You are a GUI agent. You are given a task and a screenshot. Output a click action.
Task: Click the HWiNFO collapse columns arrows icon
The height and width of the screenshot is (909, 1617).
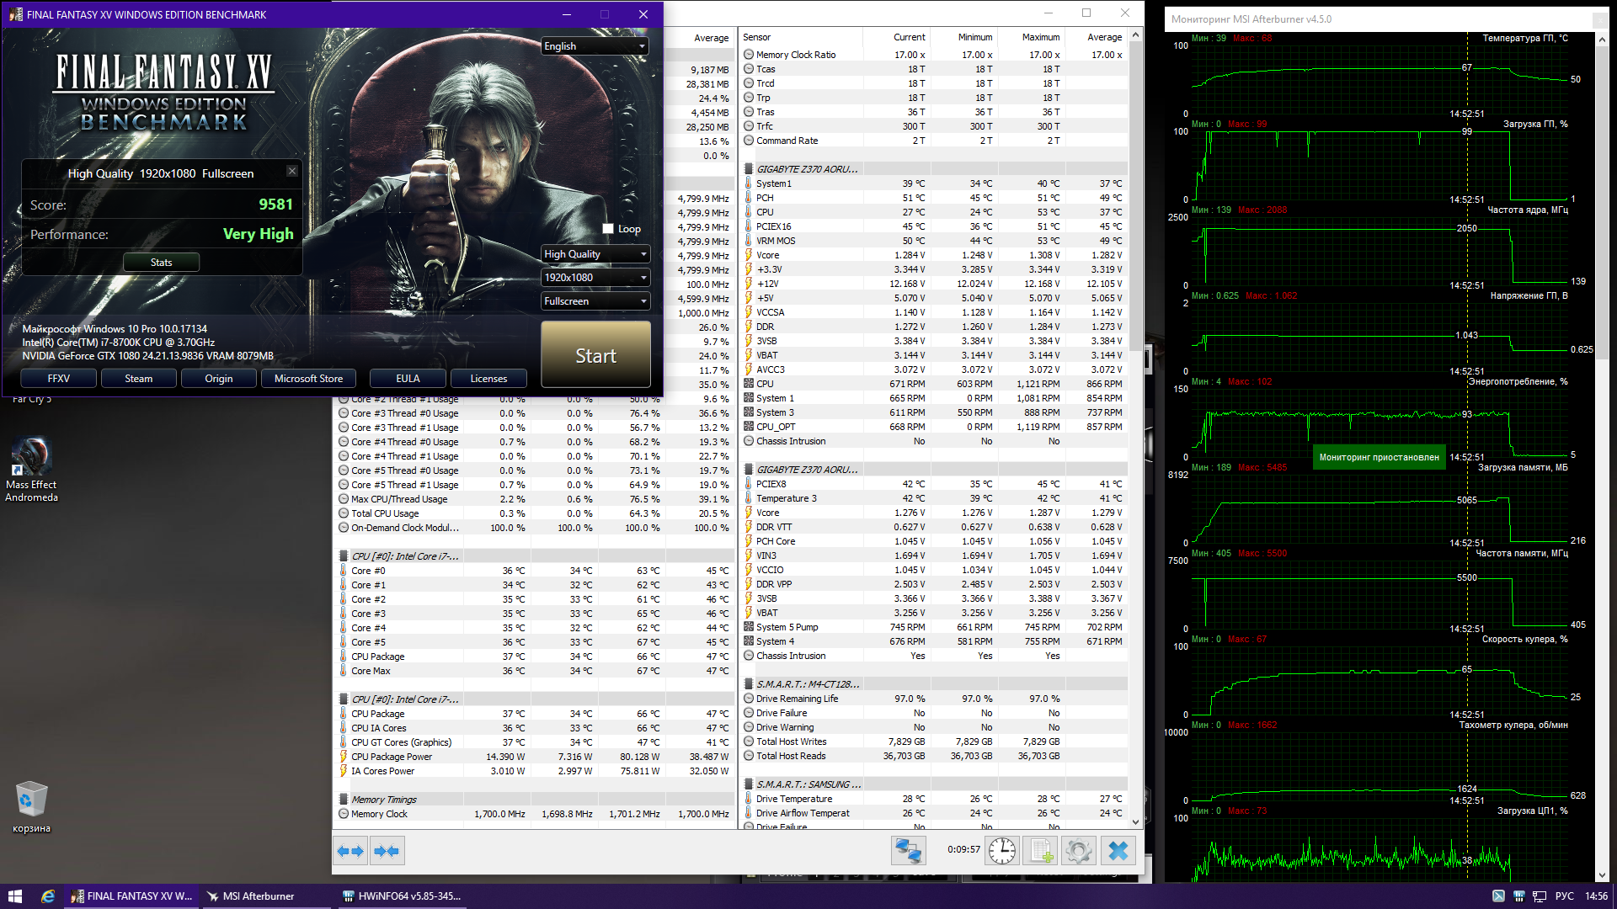point(387,851)
